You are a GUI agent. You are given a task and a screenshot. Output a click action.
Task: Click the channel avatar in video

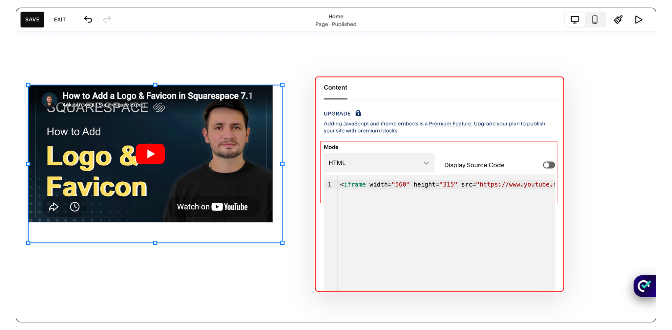50,100
